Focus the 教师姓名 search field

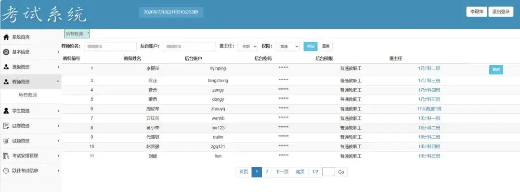[x=110, y=47]
